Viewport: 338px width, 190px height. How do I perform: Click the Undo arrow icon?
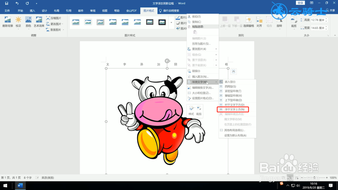coord(17,3)
